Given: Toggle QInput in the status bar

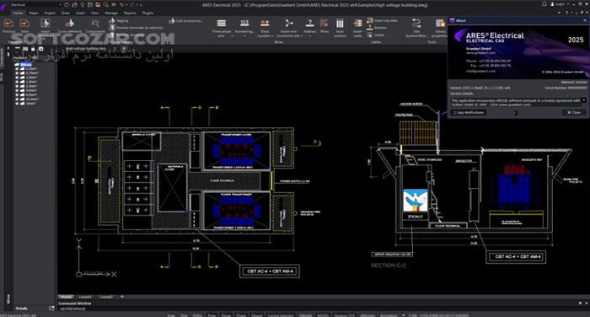Looking at the screenshot, I should 256,315.
